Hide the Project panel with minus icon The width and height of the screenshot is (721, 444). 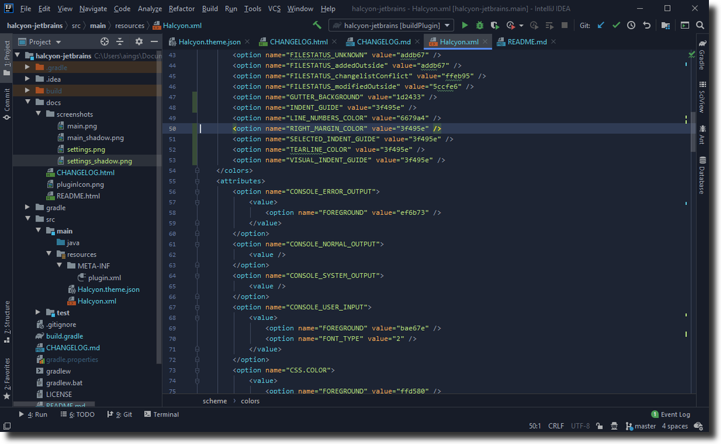coord(154,42)
